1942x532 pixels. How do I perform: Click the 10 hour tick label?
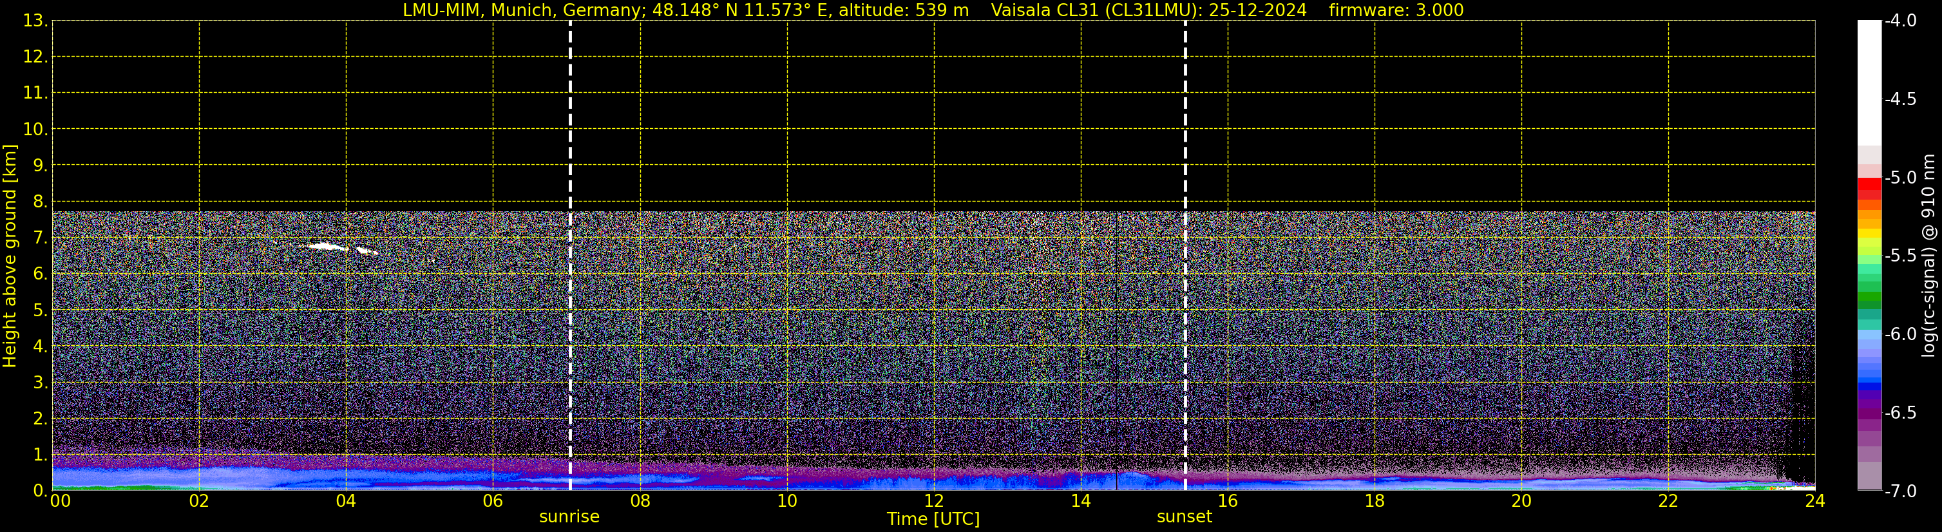coord(787,501)
